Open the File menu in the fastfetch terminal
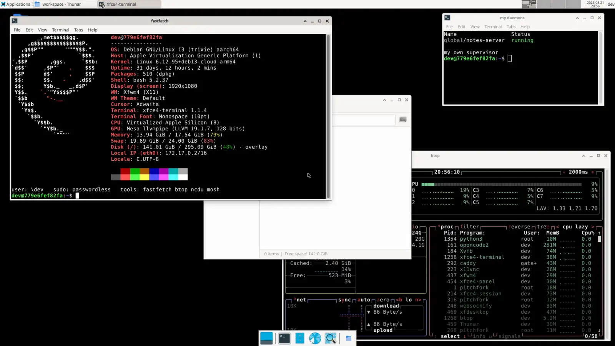This screenshot has width=615, height=346. tap(17, 30)
